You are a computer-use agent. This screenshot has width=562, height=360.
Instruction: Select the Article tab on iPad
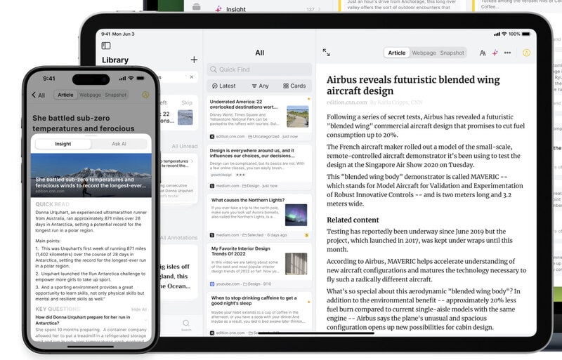coord(397,53)
